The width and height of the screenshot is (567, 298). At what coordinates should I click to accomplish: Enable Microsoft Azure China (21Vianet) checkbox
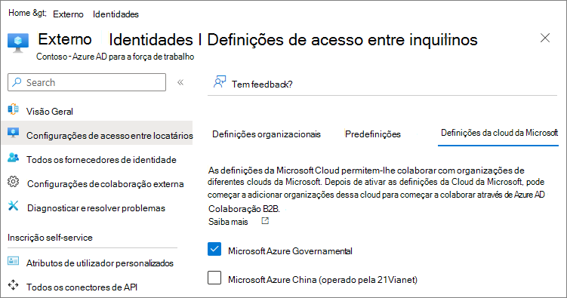(214, 278)
